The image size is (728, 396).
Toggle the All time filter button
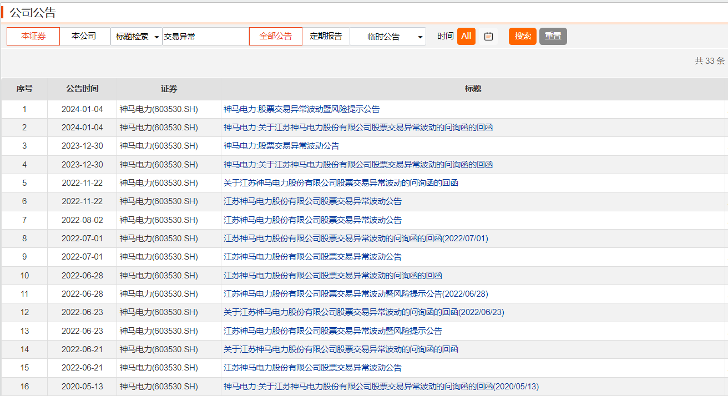tap(466, 36)
